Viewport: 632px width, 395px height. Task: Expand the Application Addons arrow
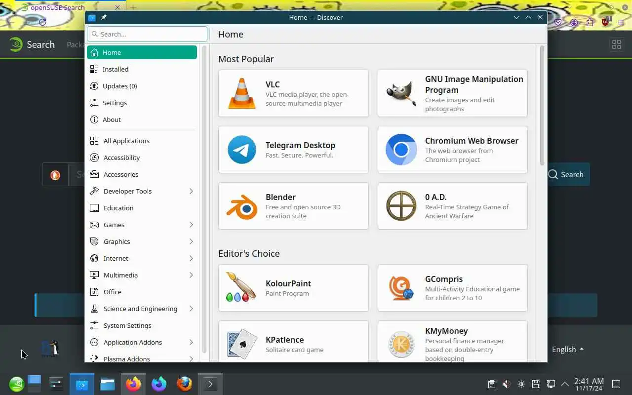click(x=191, y=342)
